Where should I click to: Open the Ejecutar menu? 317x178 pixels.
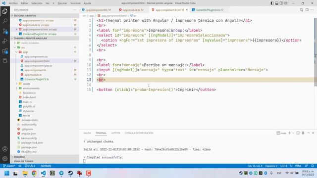point(62,3)
